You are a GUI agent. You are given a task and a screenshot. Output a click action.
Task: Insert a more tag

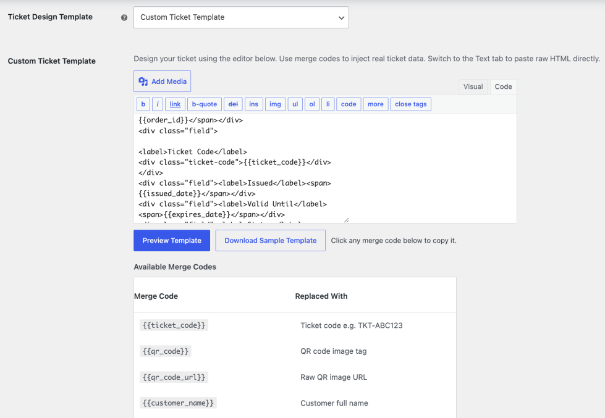(x=376, y=104)
